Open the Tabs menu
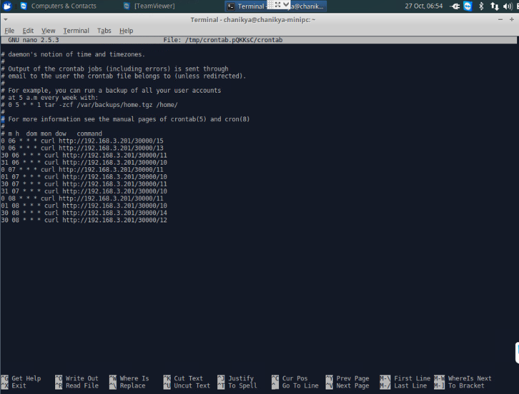 tap(104, 30)
